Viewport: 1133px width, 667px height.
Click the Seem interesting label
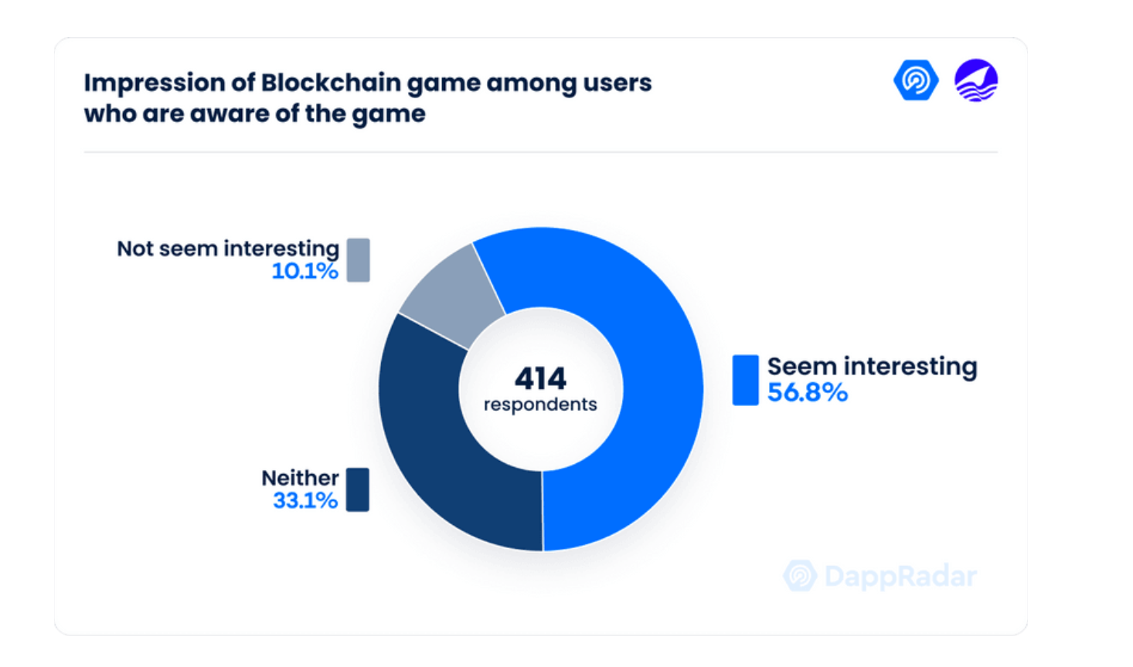click(x=872, y=366)
